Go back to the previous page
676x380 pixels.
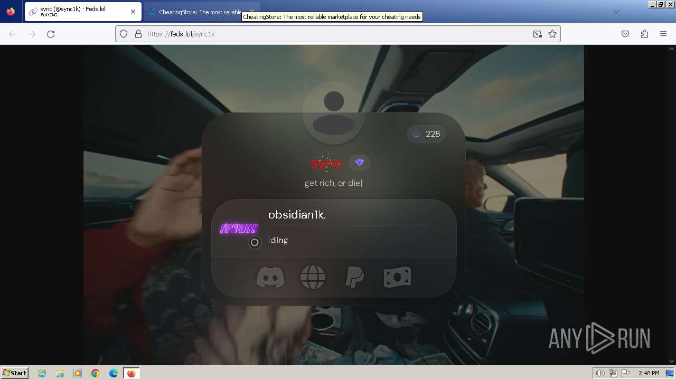click(13, 34)
